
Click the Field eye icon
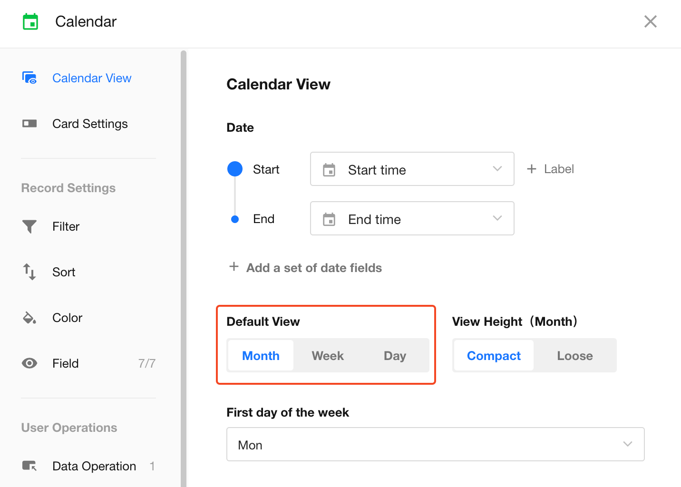pyautogui.click(x=29, y=363)
